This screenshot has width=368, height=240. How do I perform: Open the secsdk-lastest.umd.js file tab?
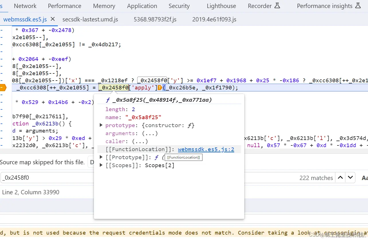click(x=90, y=19)
